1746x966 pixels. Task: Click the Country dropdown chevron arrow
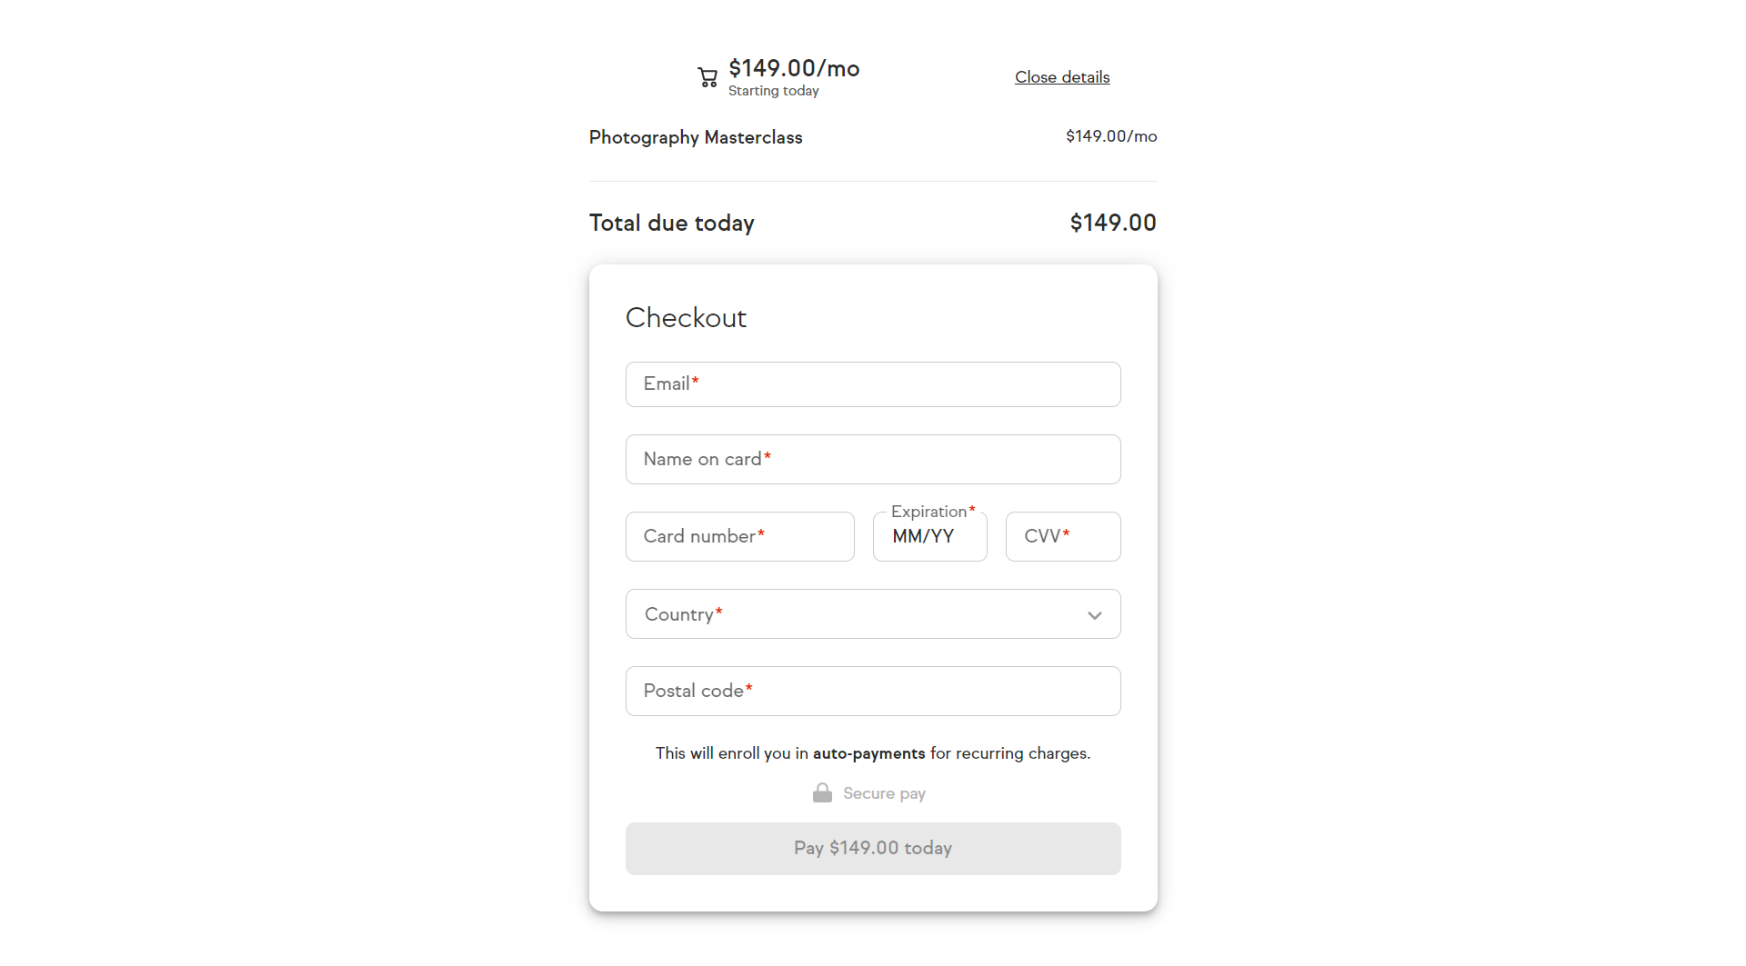pyautogui.click(x=1095, y=615)
